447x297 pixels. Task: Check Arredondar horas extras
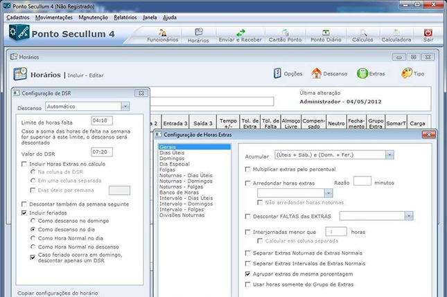click(x=247, y=183)
